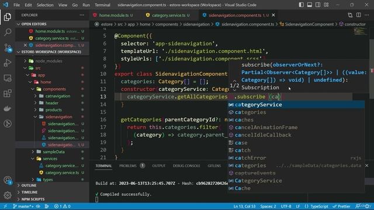Open the Search view in activity bar
The height and width of the screenshot is (210, 374).
[8, 32]
